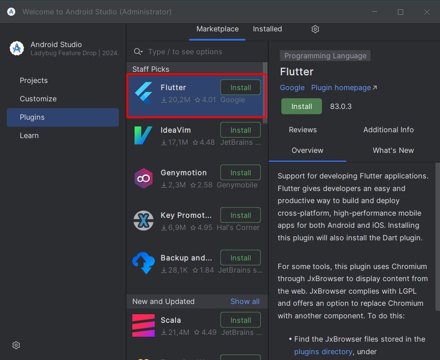
Task: Click the Backup and Sync cloud logo
Action: 144,263
